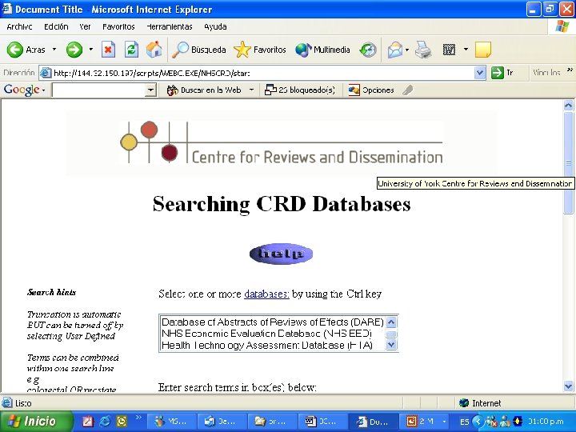Stop page loading with red X icon
The height and width of the screenshot is (432, 576).
(108, 50)
